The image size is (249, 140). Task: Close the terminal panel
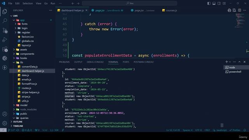[245, 62]
